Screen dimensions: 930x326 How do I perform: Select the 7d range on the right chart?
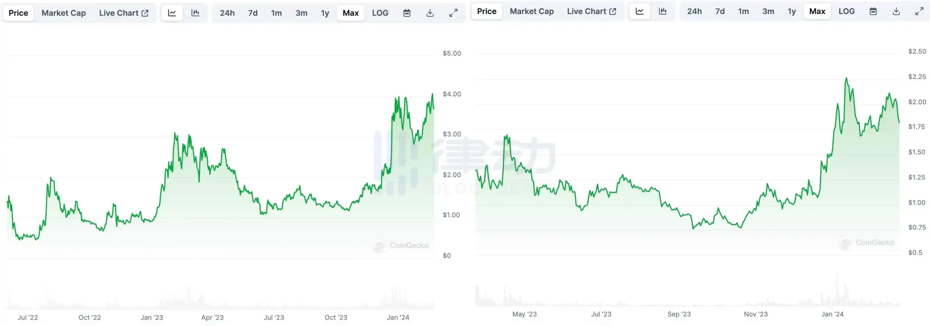pos(719,11)
